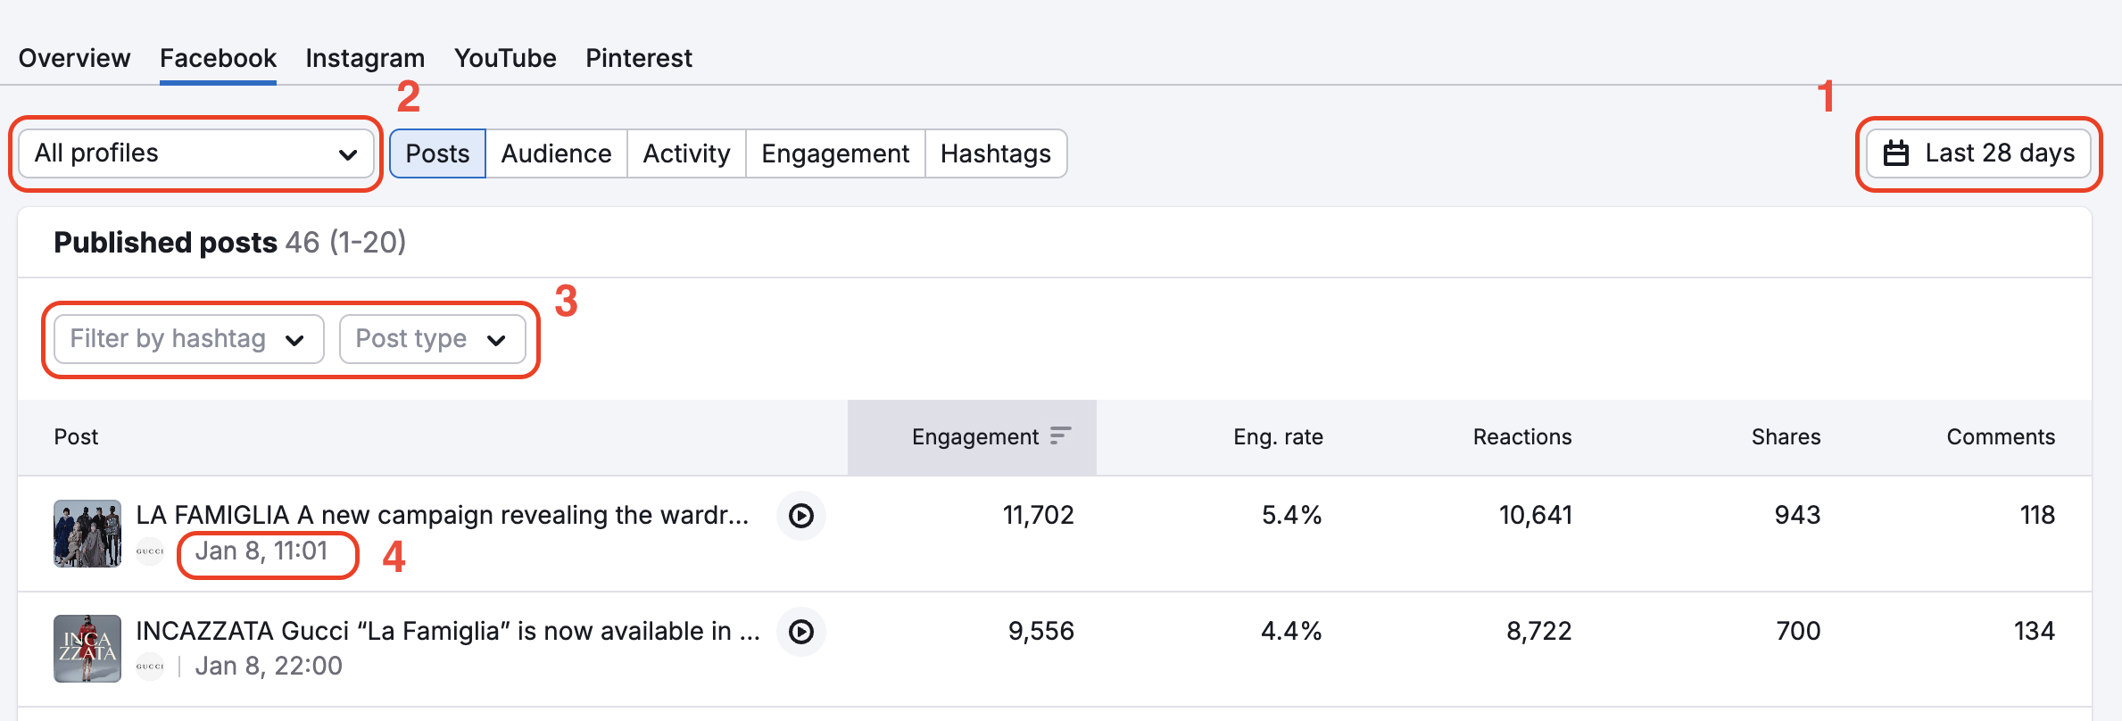2122x721 pixels.
Task: Open the YouTube tab
Action: point(505,58)
